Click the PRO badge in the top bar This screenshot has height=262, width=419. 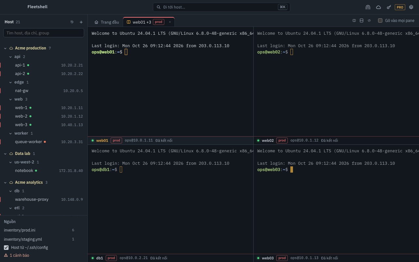pos(400,7)
